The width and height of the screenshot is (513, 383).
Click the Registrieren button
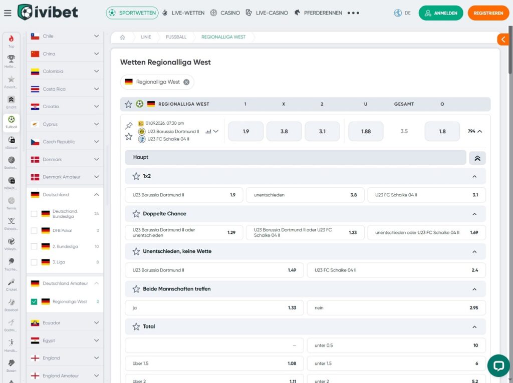pyautogui.click(x=488, y=13)
